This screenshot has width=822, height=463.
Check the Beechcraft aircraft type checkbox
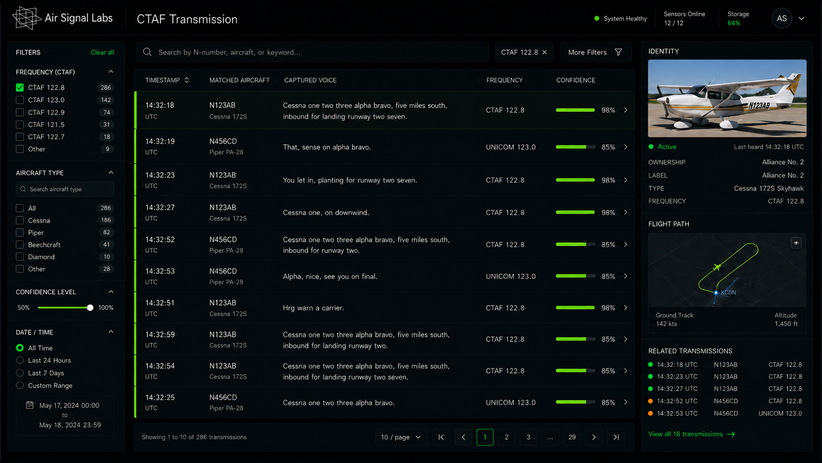(x=20, y=245)
